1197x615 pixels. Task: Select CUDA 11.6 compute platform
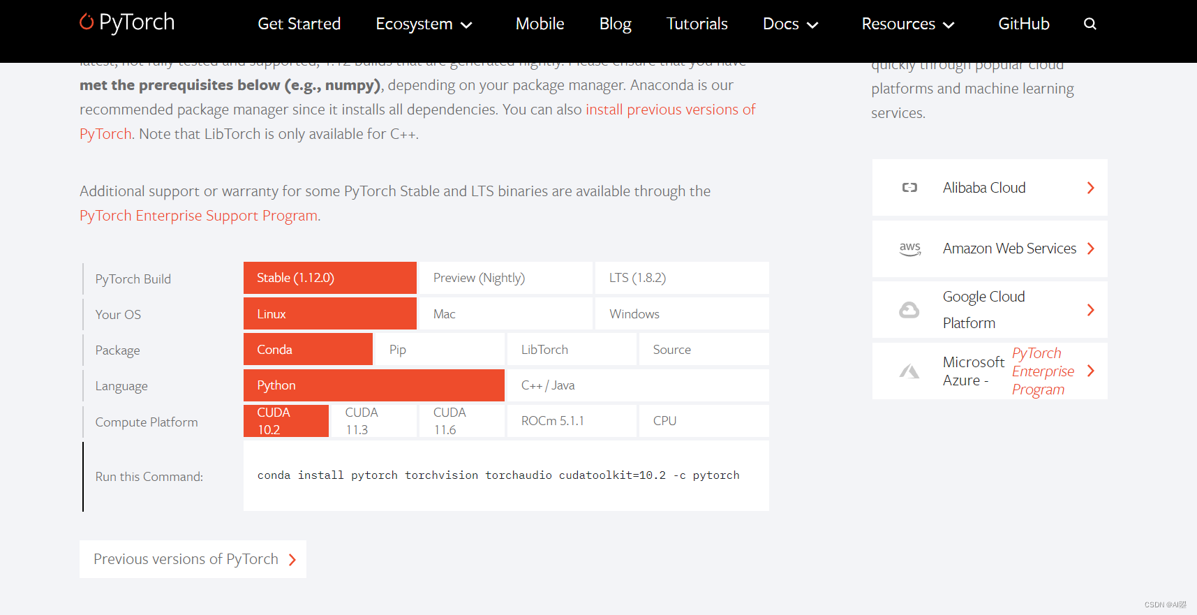(x=462, y=421)
